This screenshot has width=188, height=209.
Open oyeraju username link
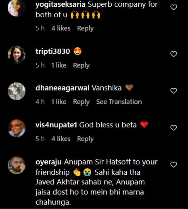[48, 162]
